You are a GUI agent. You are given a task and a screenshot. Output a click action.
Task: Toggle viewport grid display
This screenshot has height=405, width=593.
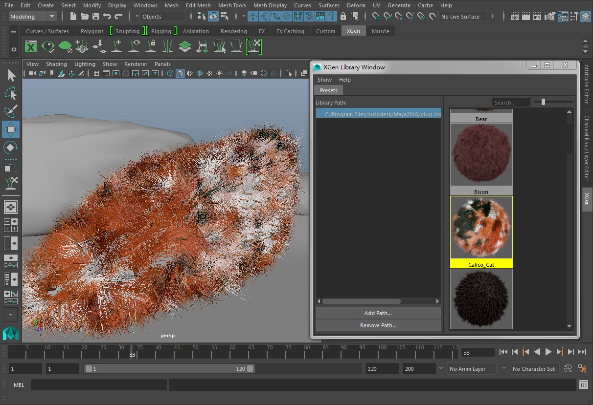click(x=96, y=73)
